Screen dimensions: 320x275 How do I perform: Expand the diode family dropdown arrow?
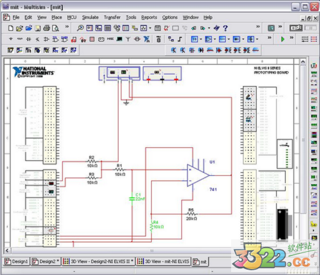(243, 39)
